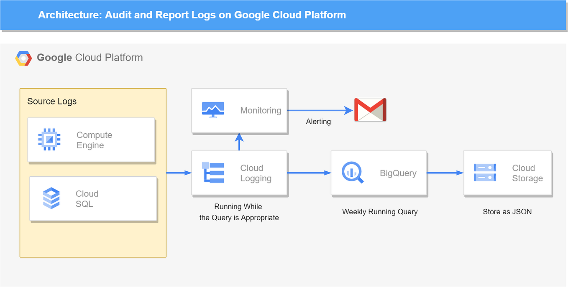Viewport: 568px width, 287px height.
Task: Toggle the arrow from Cloud Logging to Monitoring
Action: click(x=239, y=142)
